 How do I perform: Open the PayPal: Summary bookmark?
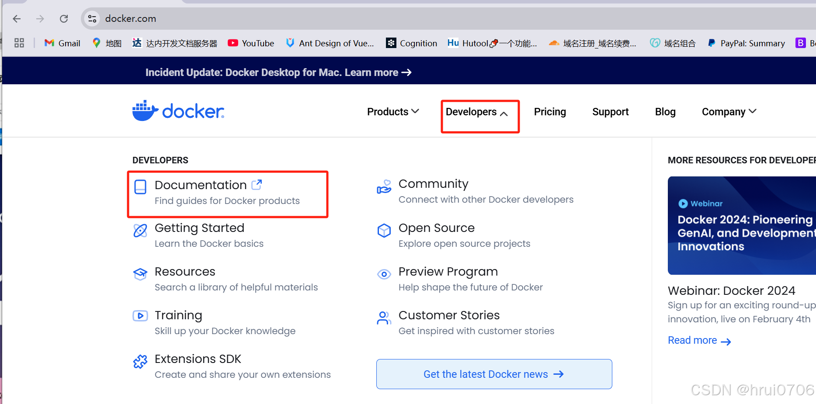tap(746, 43)
